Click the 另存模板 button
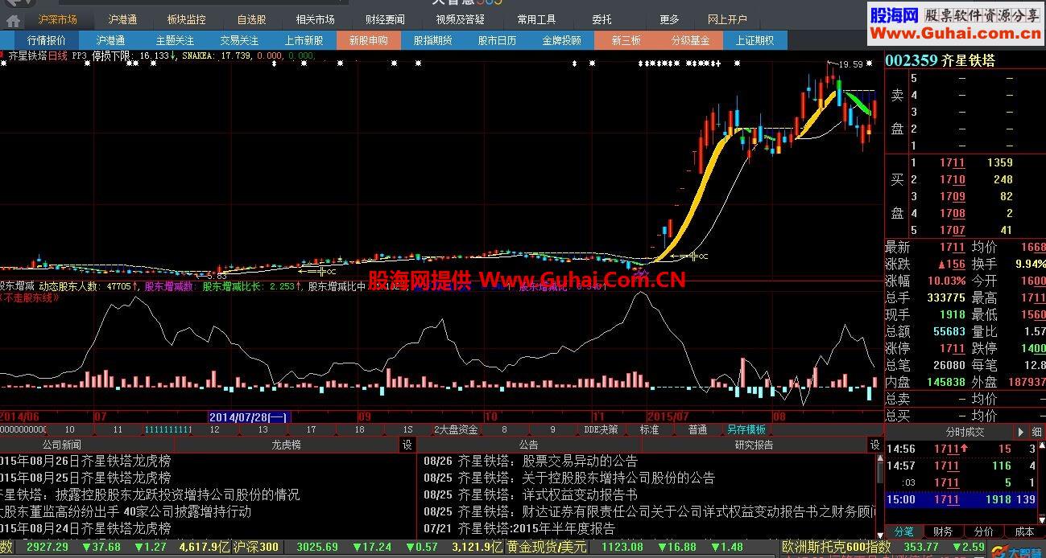The image size is (1046, 558). 745,429
